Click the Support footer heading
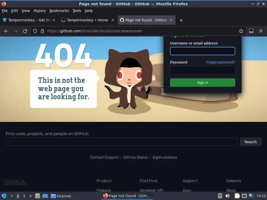267x200 pixels. click(190, 181)
